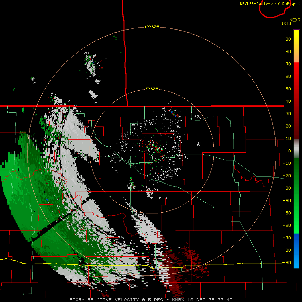The image size is (302, 302).
Task: Click the -80 value on the color scale
Action: [x=287, y=250]
